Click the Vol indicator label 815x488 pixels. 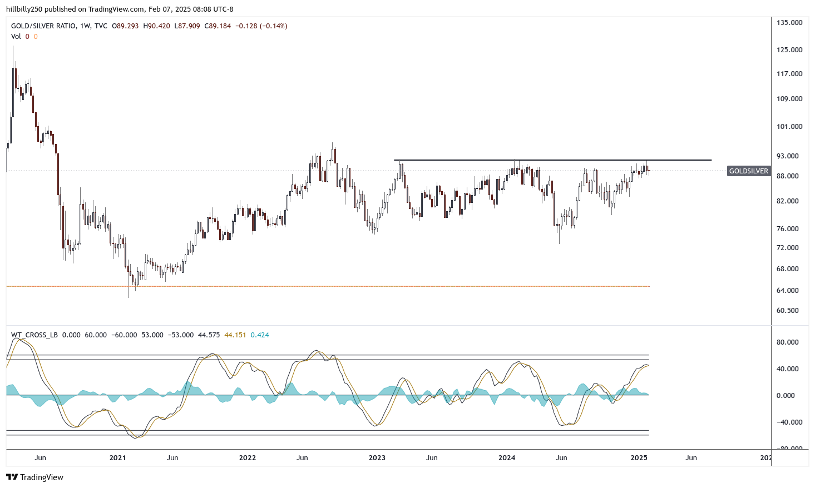point(16,37)
